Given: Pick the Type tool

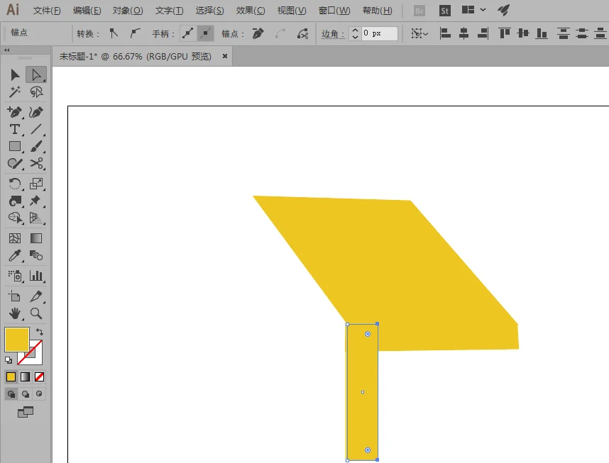Looking at the screenshot, I should click(x=15, y=129).
